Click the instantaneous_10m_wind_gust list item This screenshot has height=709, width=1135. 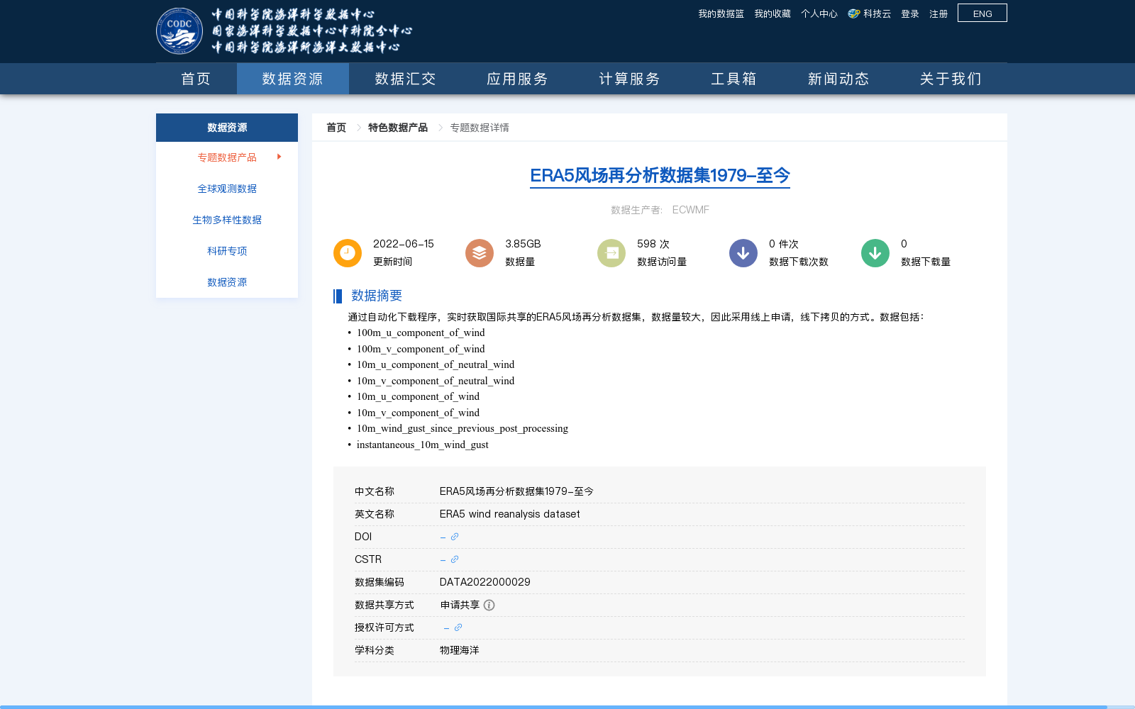point(423,445)
